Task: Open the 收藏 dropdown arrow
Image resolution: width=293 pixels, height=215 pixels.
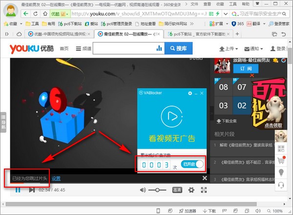Action: tap(21, 24)
